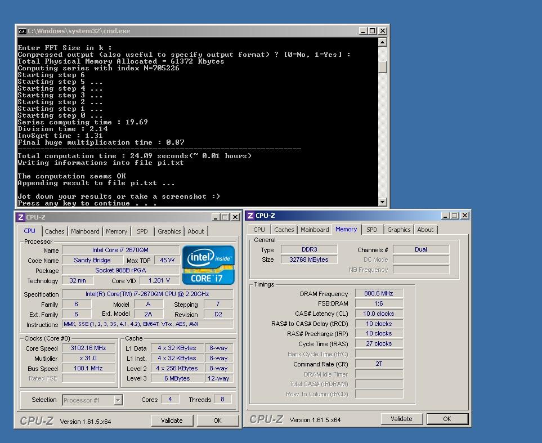Click Validate in right CPU-Z Memory window
Image resolution: width=542 pixels, height=443 pixels.
tap(401, 419)
